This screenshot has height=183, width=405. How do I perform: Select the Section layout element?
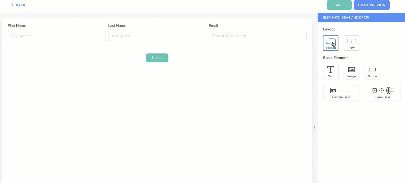(x=331, y=43)
